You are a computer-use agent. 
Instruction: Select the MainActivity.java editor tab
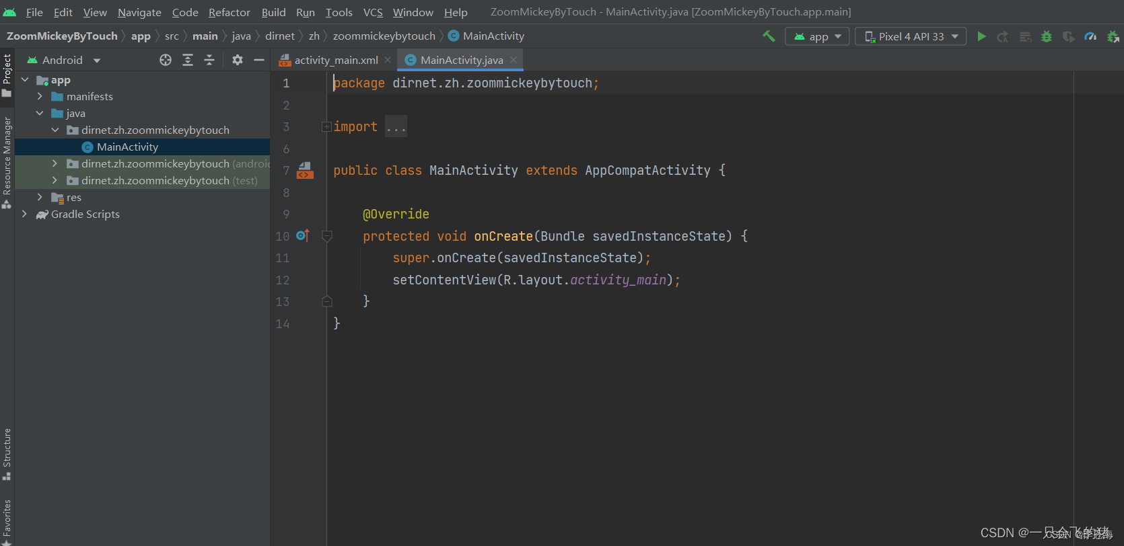462,60
